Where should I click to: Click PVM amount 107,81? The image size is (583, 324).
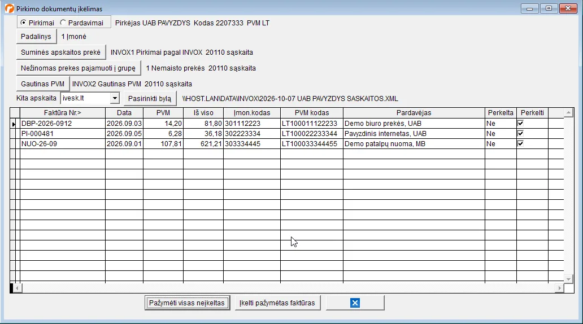[163, 144]
